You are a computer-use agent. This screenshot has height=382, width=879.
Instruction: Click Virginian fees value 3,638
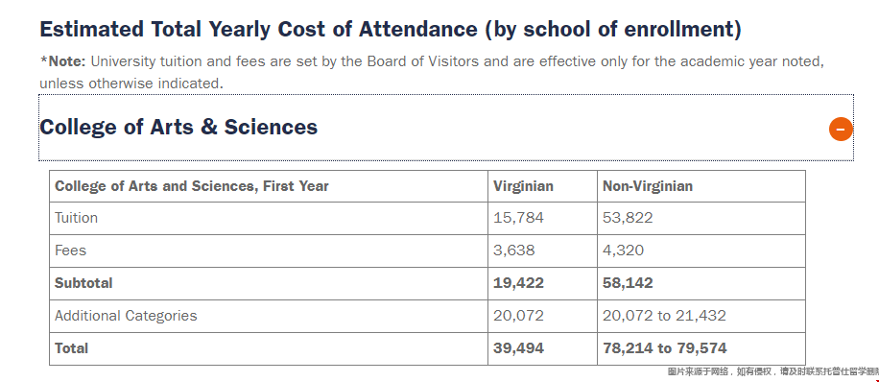(x=514, y=251)
